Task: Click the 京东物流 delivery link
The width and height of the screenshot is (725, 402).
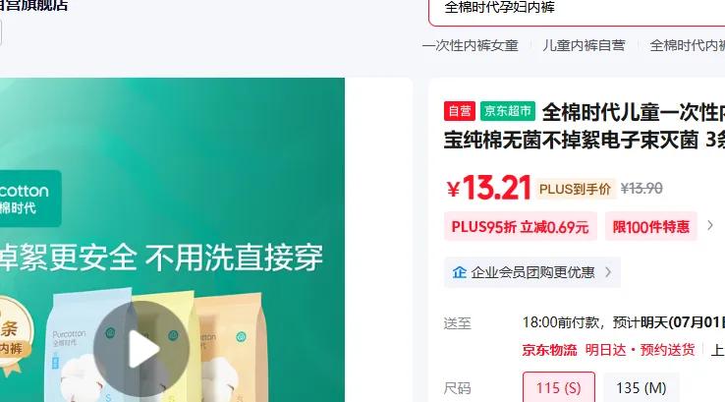Action: [550, 350]
